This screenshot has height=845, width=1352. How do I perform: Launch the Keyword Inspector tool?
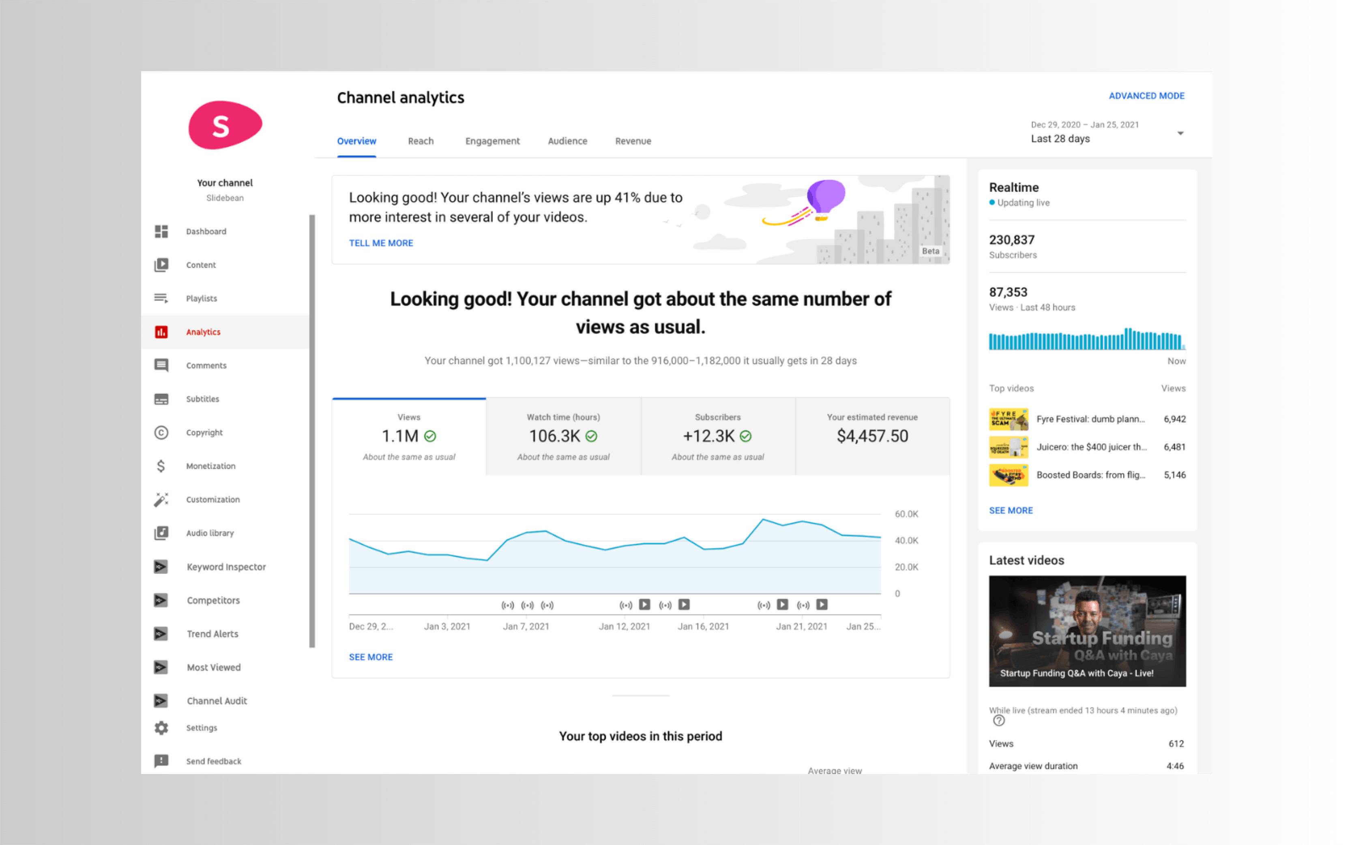click(226, 566)
